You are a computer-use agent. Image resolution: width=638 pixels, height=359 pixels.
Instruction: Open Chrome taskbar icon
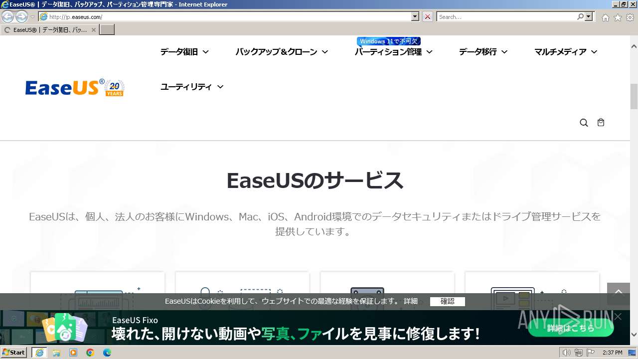[90, 353]
